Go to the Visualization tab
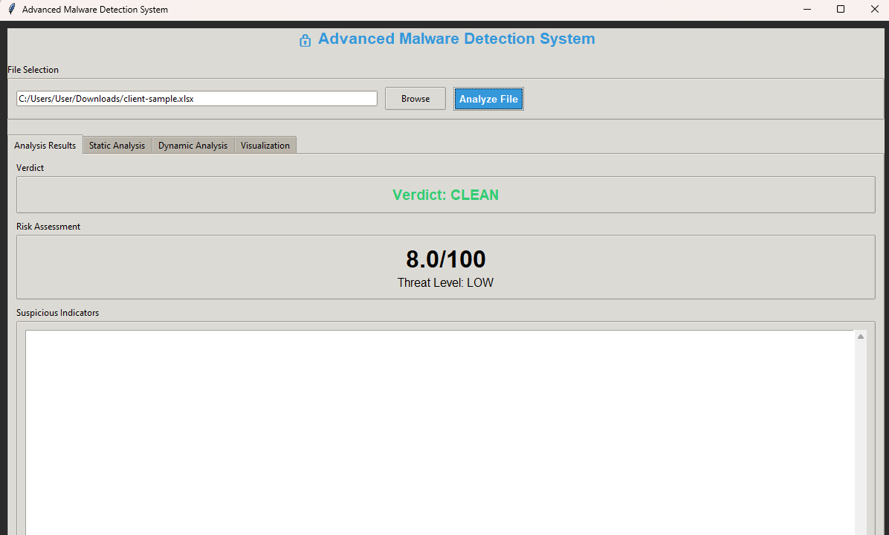Screen dimensions: 889x535 (x=265, y=146)
